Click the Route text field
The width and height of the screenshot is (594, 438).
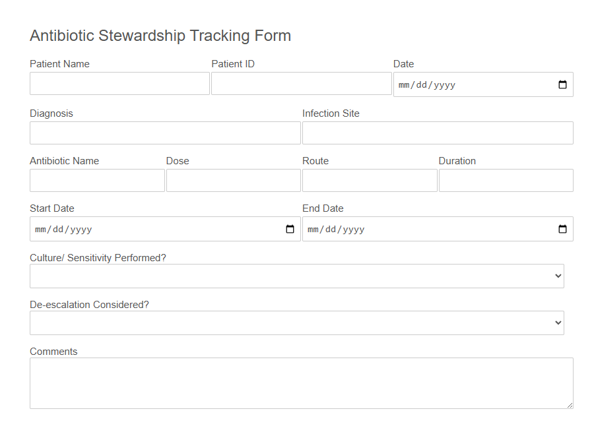coord(370,181)
